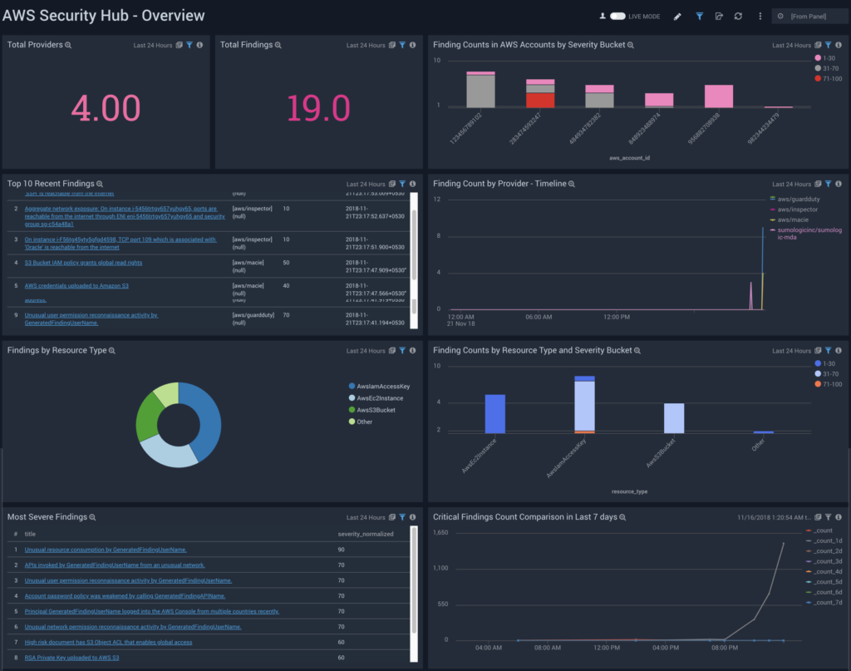Open 'Account password policy was weakened' finding link
This screenshot has height=671, width=851.
click(x=125, y=596)
